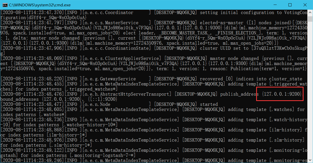
Task: Click the template name '[.slm-history]'
Action: [287, 140]
